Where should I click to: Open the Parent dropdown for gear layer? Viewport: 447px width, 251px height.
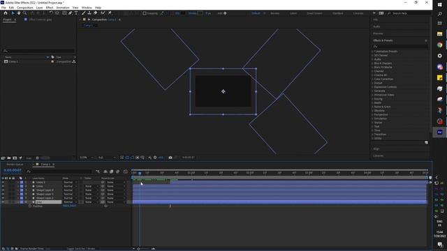tap(116, 202)
